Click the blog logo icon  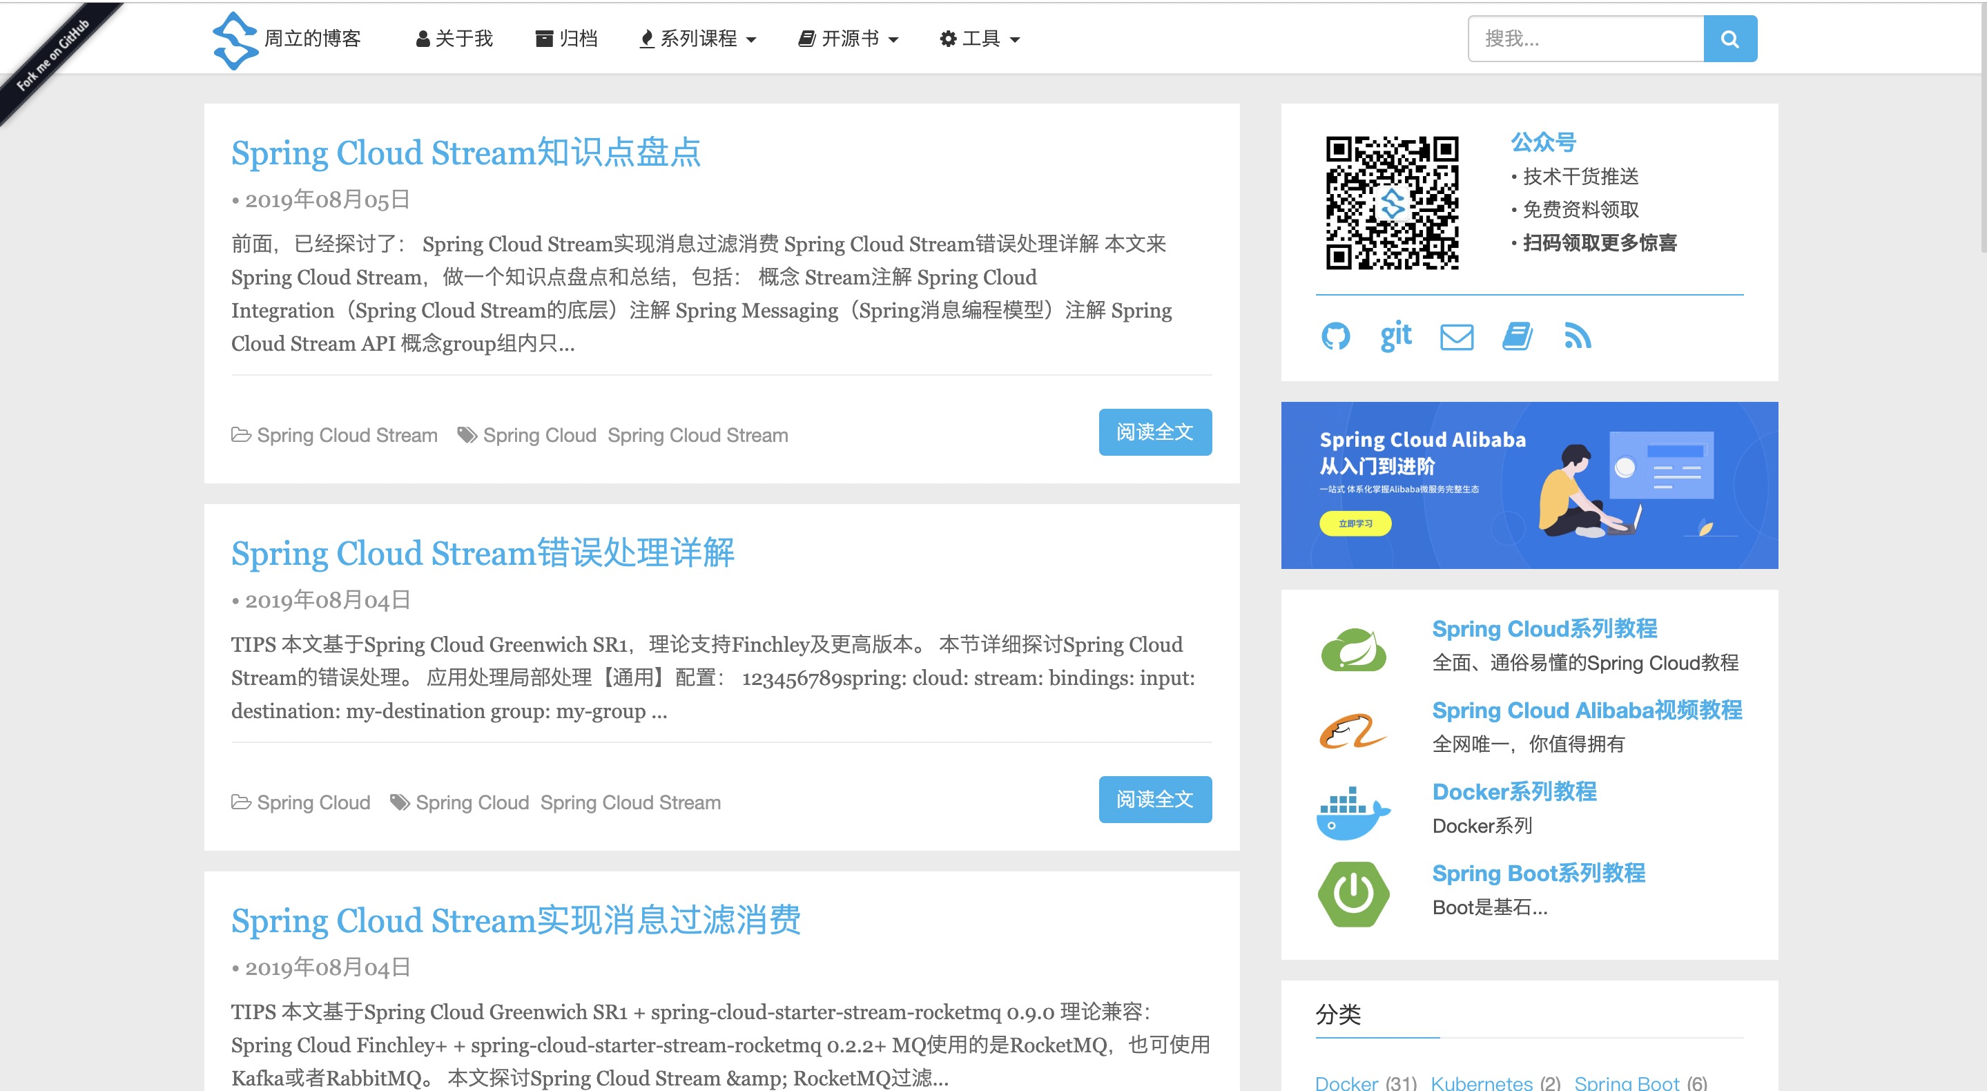pos(235,40)
